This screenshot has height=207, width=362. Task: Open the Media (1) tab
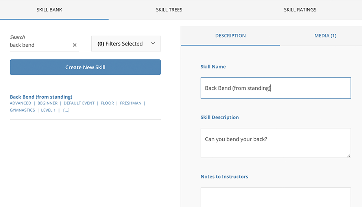click(x=325, y=36)
